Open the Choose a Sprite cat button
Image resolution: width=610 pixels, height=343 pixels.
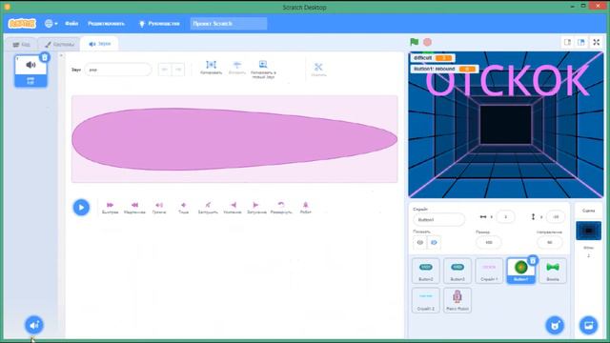(x=555, y=325)
